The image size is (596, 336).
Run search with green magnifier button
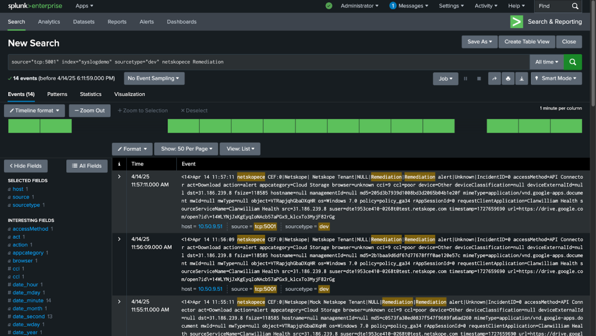tap(573, 62)
